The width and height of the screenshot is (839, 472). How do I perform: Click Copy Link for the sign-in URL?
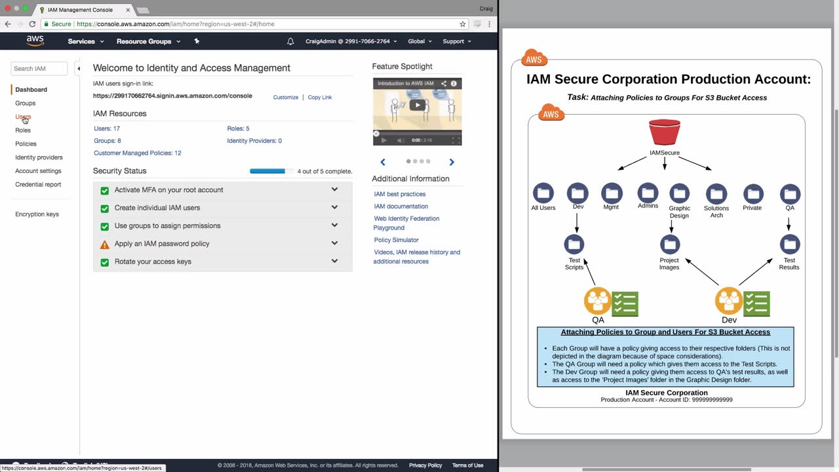pos(320,97)
